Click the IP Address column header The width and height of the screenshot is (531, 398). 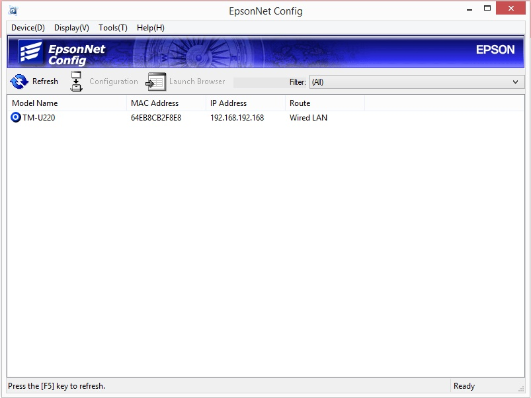point(245,103)
